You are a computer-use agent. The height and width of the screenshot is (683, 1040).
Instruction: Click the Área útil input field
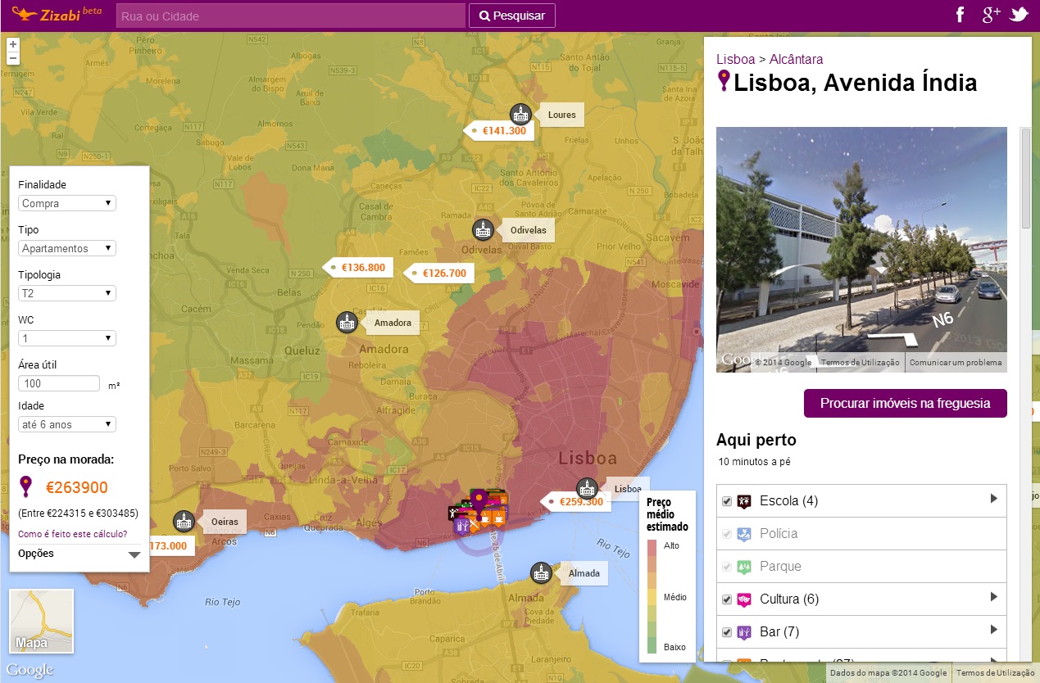click(x=59, y=383)
